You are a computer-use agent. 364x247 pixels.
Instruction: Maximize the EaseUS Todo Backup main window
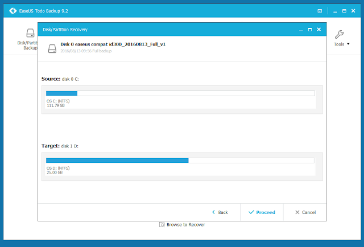coord(344,11)
